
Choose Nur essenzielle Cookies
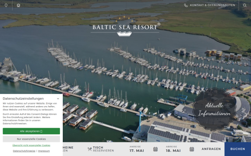pos(31,139)
